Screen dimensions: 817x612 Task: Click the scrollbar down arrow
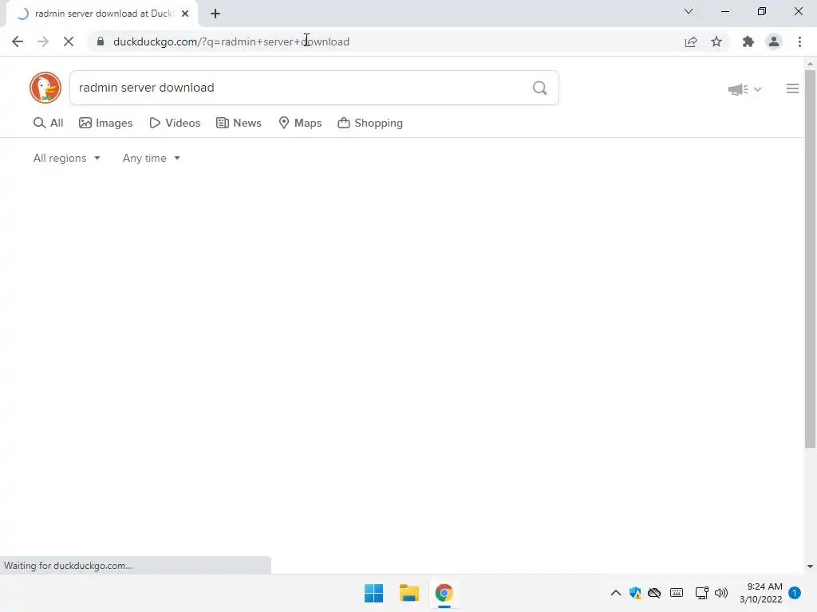811,567
